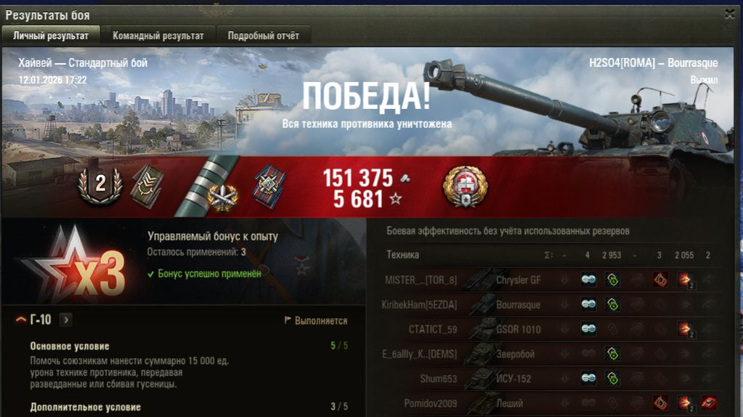This screenshot has height=417, width=743.
Task: Click the green chevron rank medal icon
Action: point(148,187)
